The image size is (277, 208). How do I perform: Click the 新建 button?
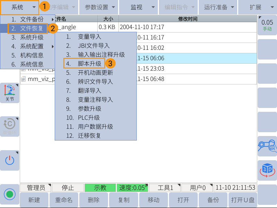[x=34, y=200]
